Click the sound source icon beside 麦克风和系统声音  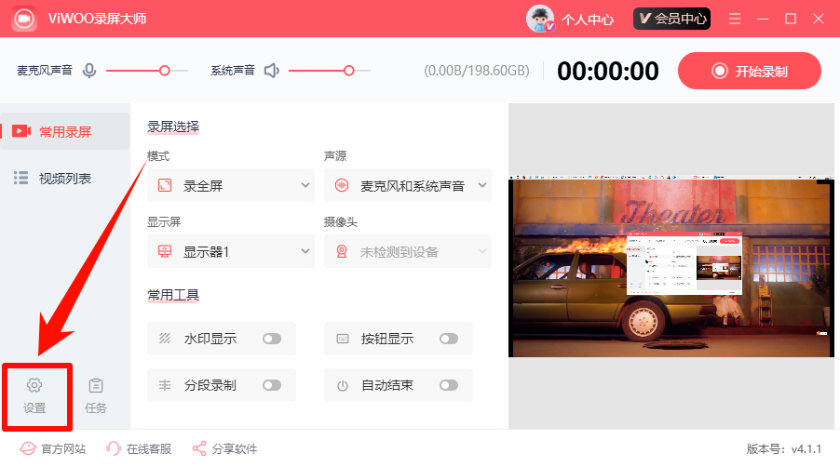click(342, 186)
